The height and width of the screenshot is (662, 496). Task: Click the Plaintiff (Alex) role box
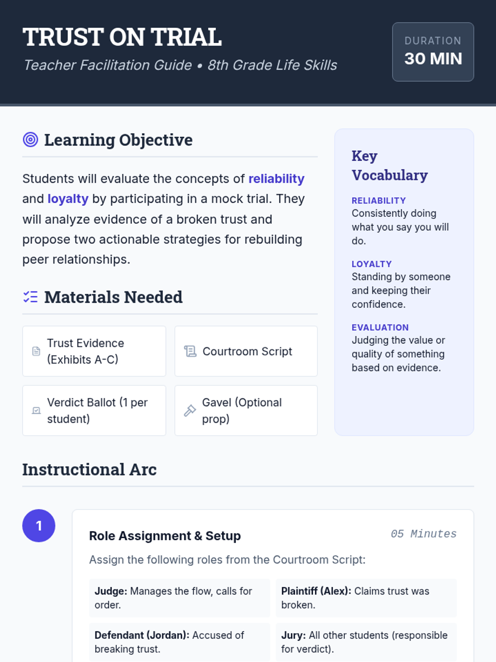[366, 598]
